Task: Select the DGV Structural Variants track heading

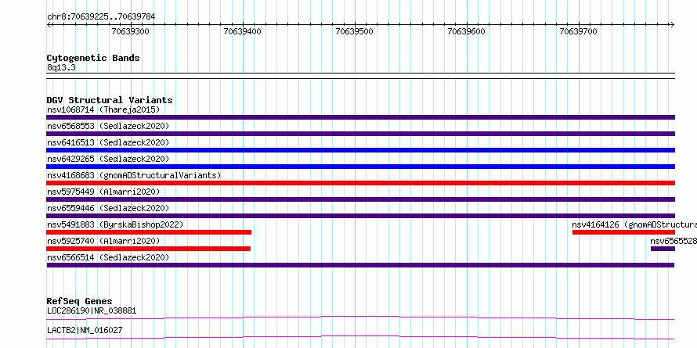Action: click(110, 100)
